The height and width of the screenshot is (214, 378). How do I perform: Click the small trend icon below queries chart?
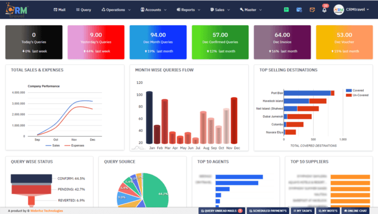(x=138, y=148)
